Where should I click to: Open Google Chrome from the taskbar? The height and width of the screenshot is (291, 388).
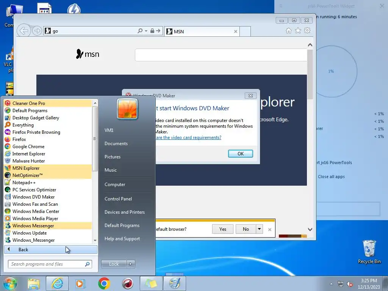[x=104, y=283]
